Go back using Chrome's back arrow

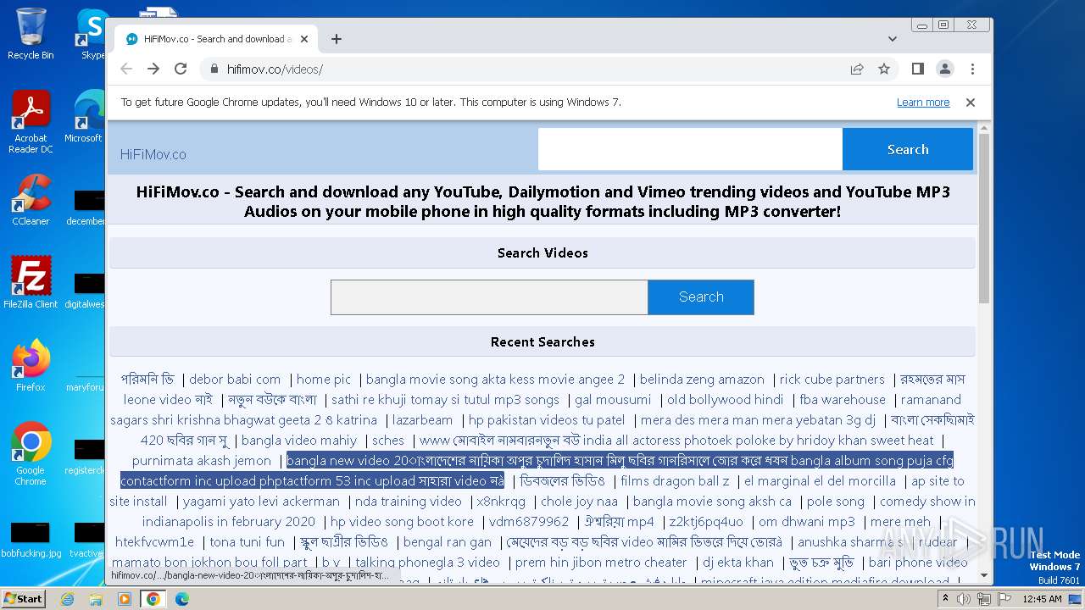click(x=126, y=69)
